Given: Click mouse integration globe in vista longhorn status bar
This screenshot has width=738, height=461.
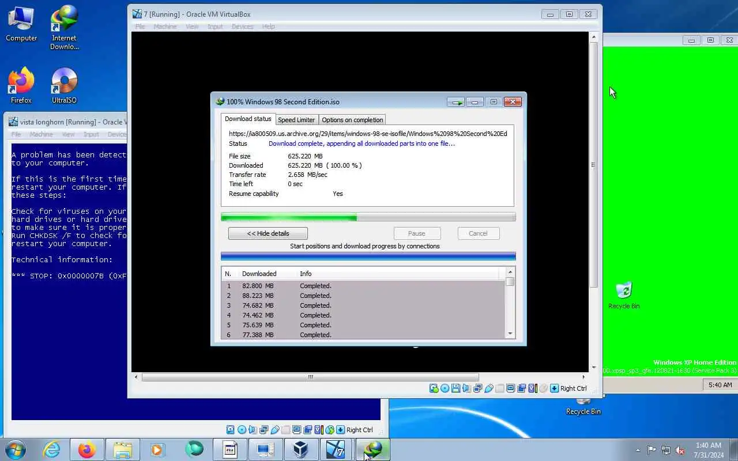Looking at the screenshot, I should [330, 430].
